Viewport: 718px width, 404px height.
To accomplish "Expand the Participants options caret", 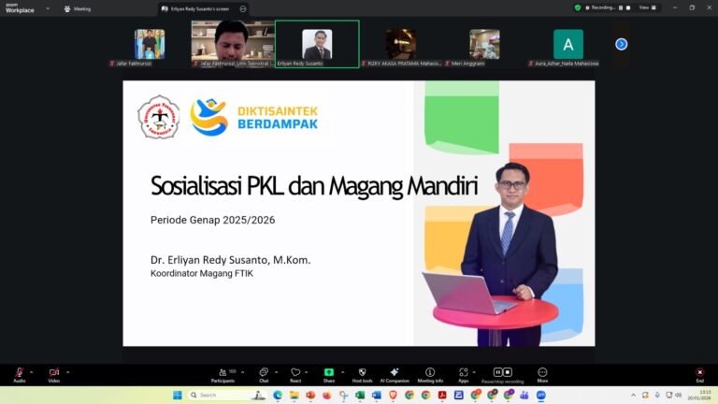I will 243,372.
